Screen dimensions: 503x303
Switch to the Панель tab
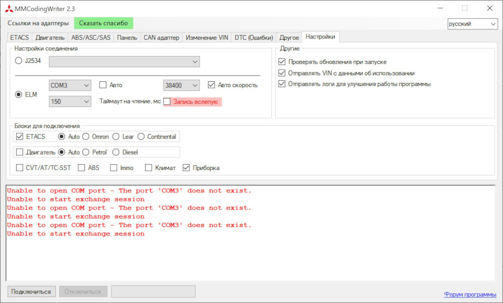127,38
